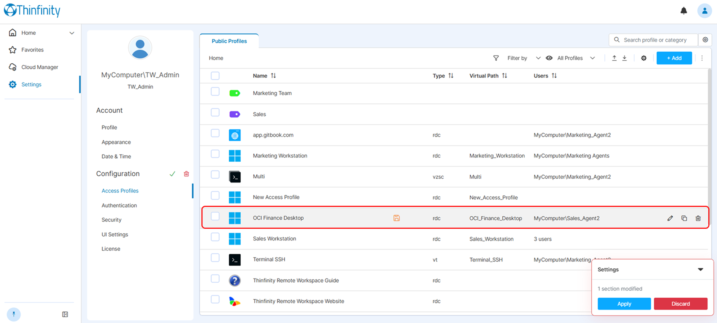Collapse the Settings popup arrow
The height and width of the screenshot is (323, 717).
coord(700,269)
